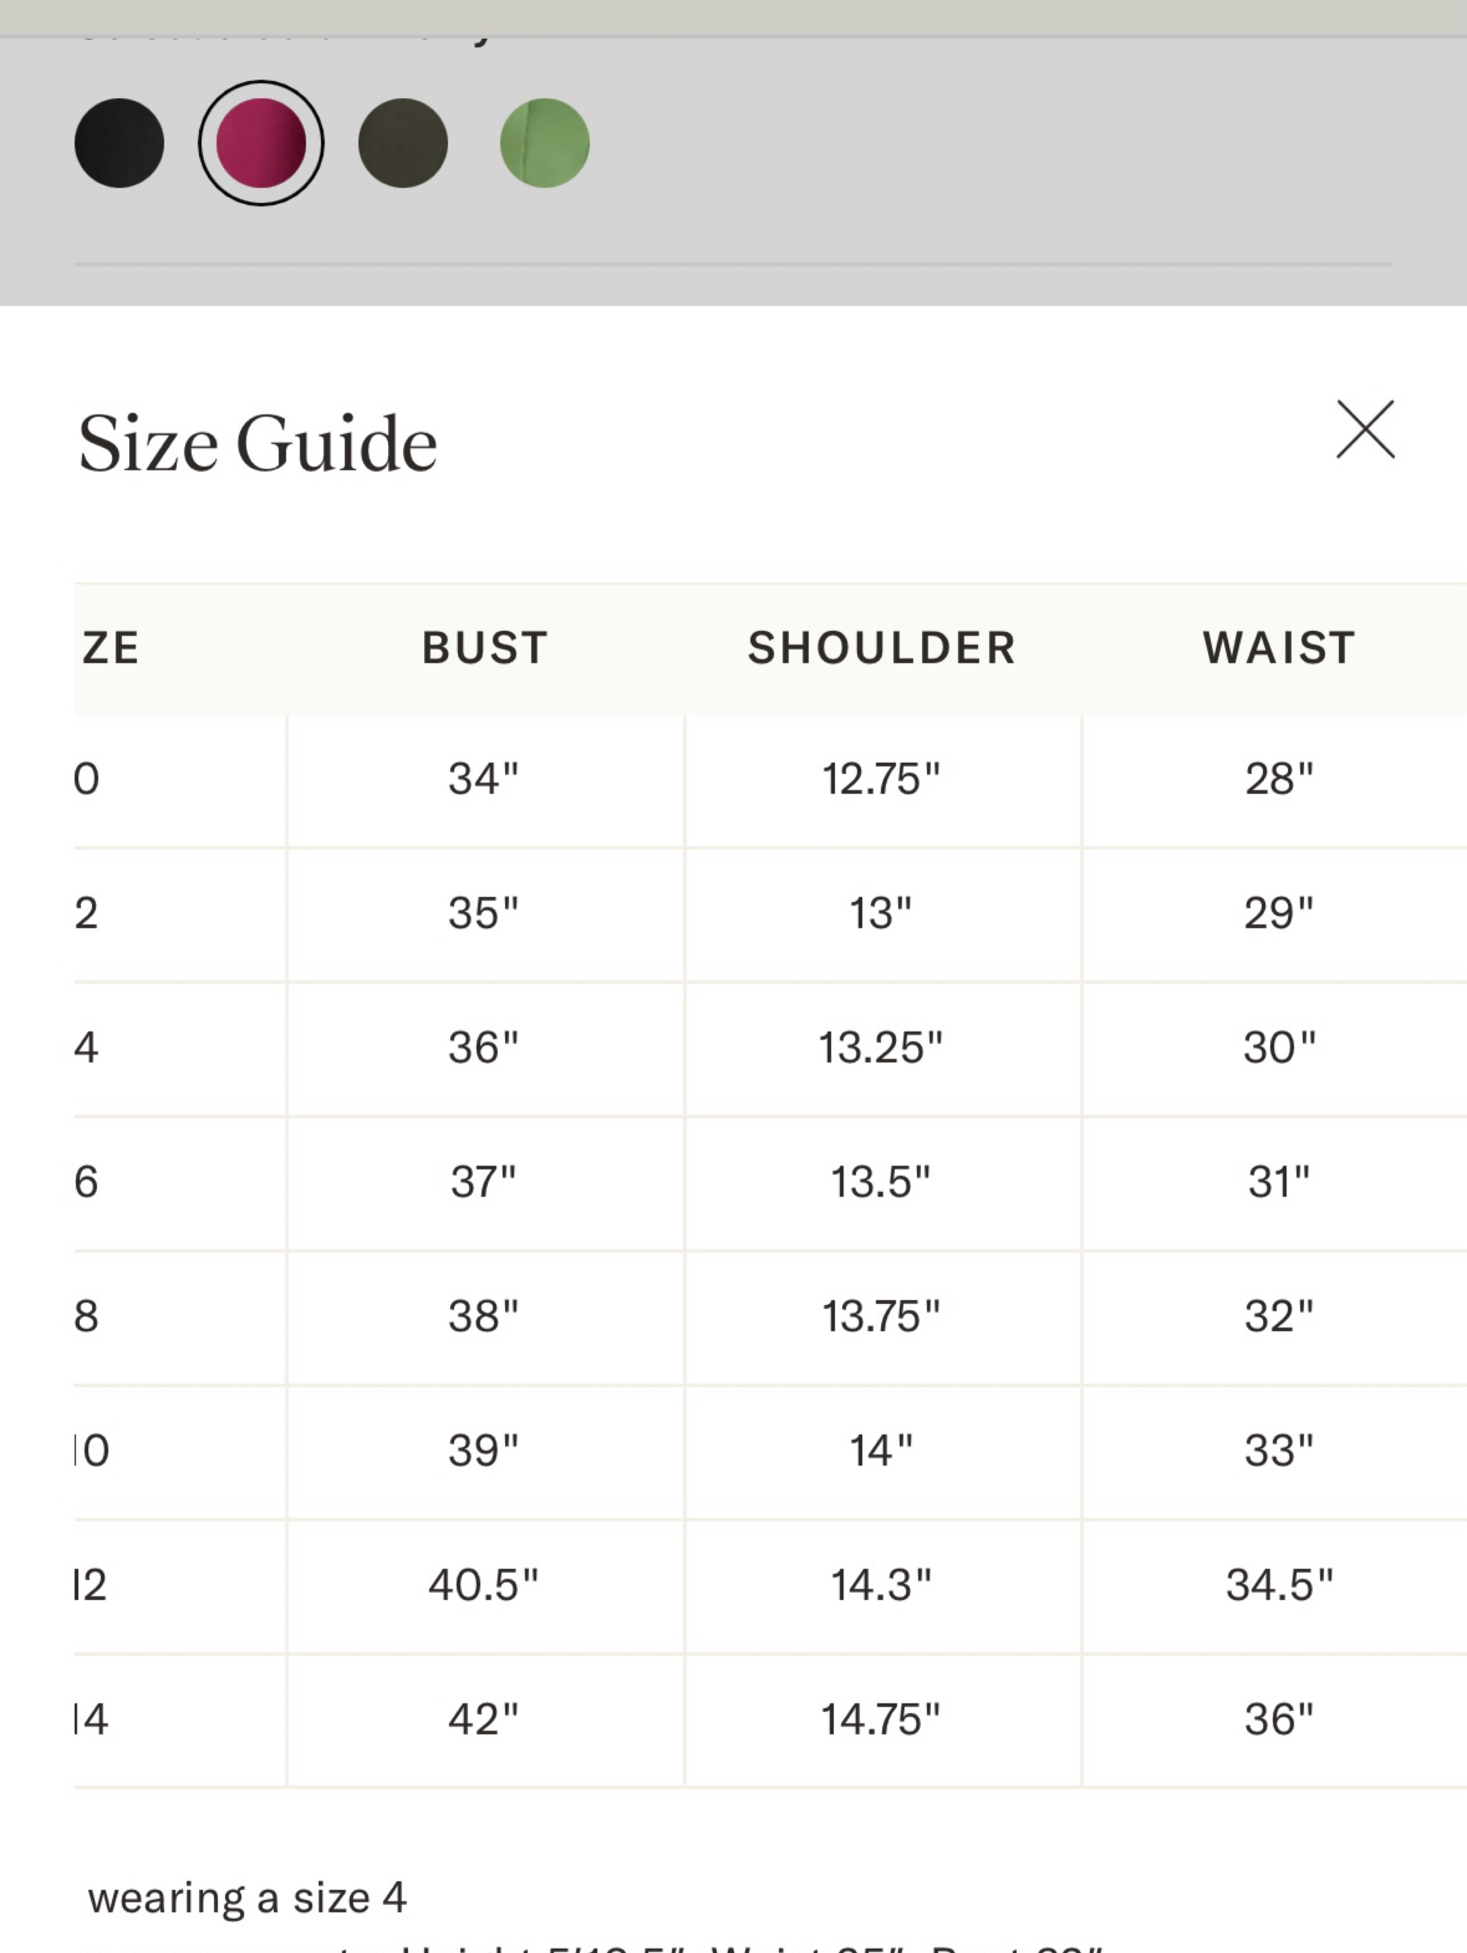Image resolution: width=1467 pixels, height=1953 pixels.
Task: Click the 40.5" bust cell
Action: point(484,1585)
